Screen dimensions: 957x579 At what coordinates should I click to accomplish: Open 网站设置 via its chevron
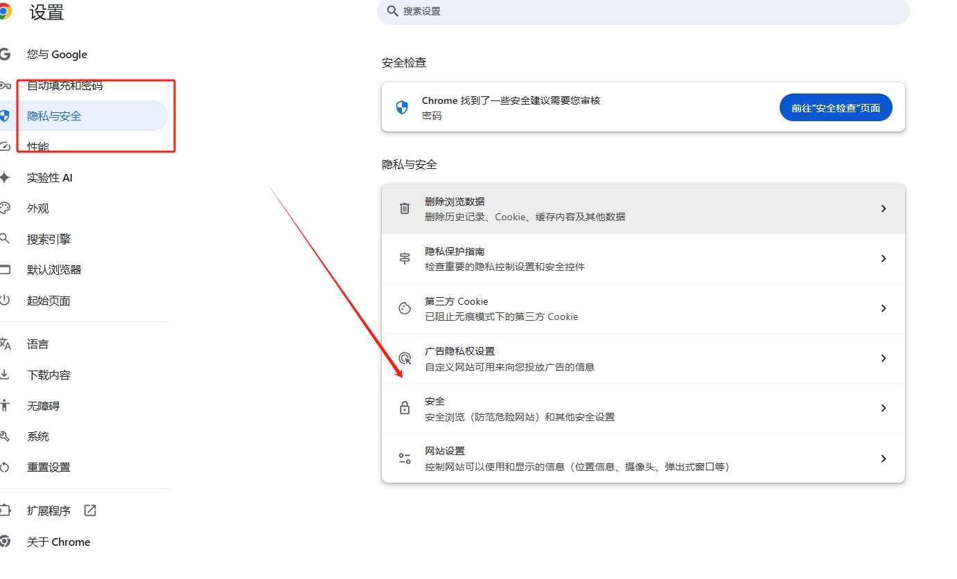coord(884,458)
